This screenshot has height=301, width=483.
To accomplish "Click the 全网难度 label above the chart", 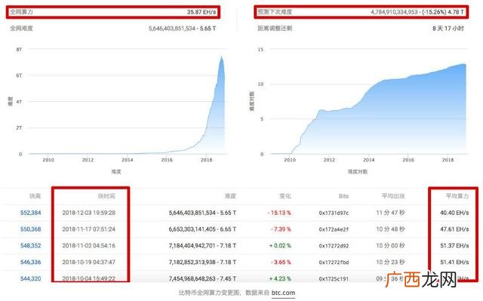I will tap(21, 29).
